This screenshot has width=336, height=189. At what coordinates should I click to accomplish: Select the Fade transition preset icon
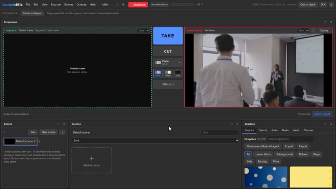pyautogui.click(x=158, y=73)
